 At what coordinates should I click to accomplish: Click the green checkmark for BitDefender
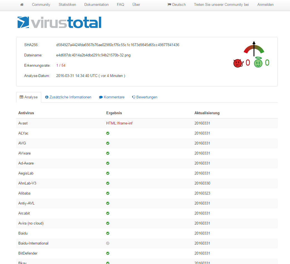[108, 253]
